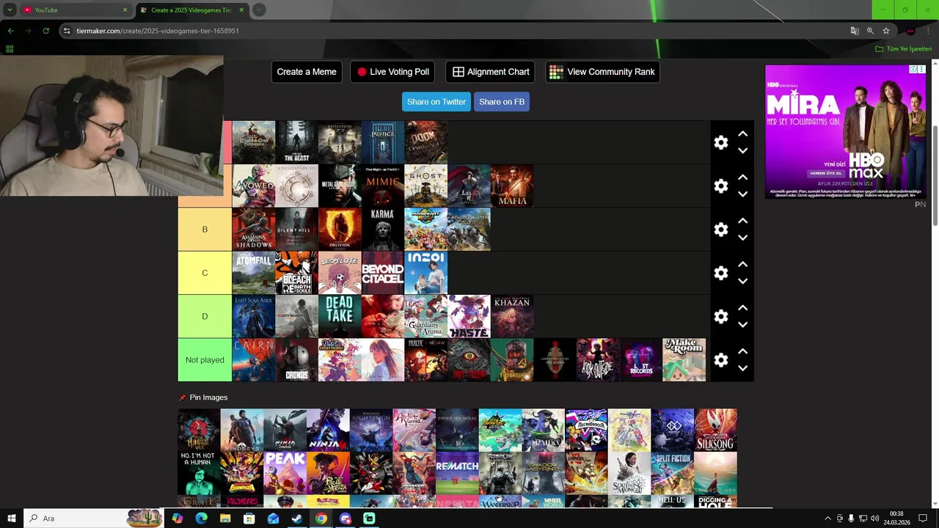Click the Not played tier label
Screen dimensions: 939x528
pos(205,360)
